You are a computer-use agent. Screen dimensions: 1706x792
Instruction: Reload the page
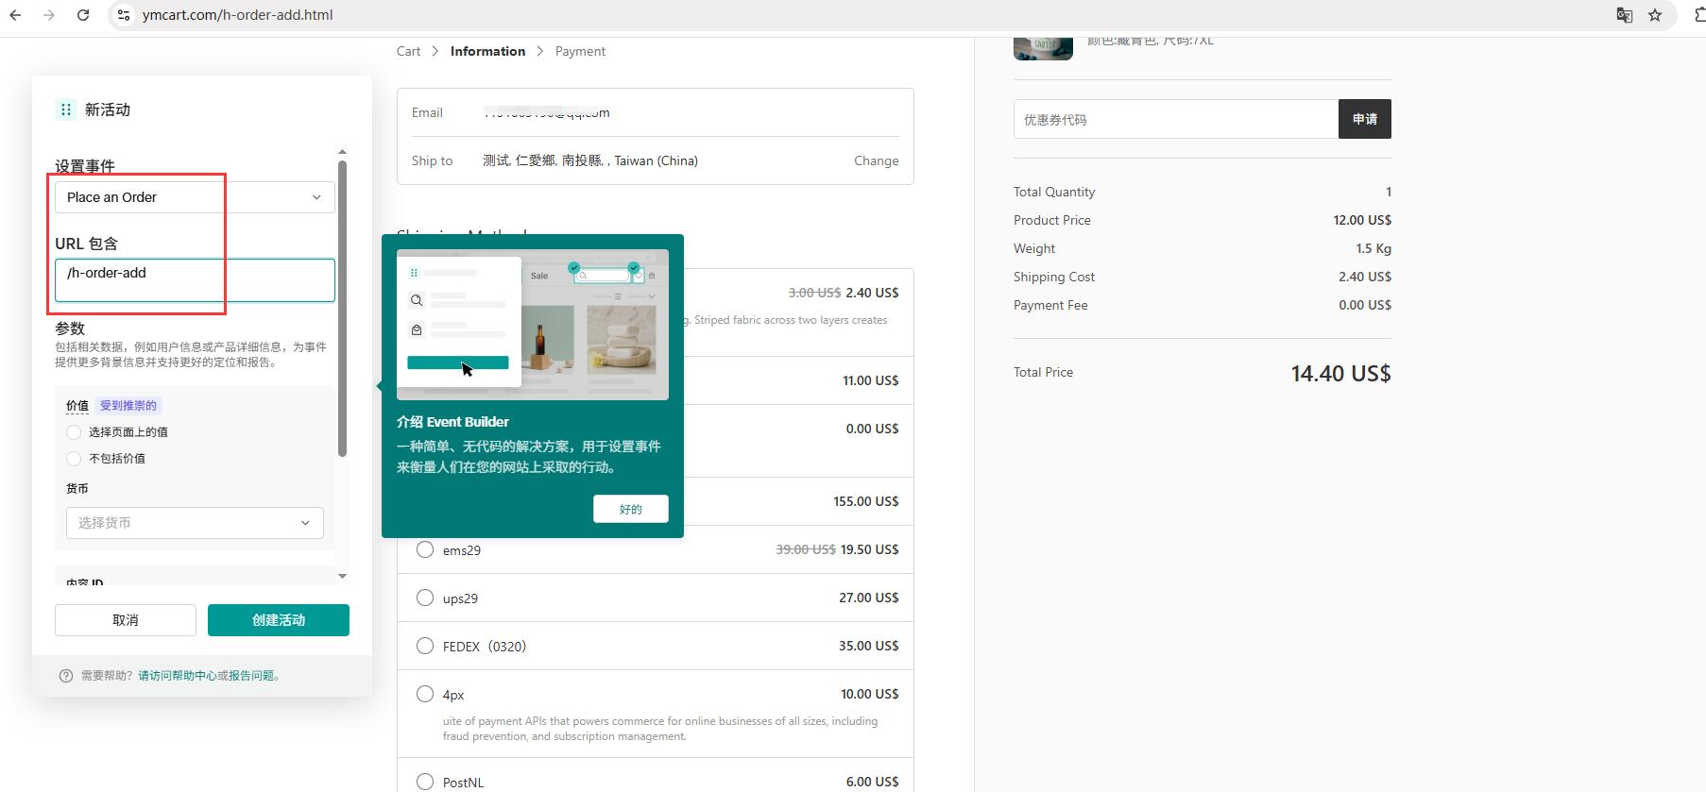(83, 15)
